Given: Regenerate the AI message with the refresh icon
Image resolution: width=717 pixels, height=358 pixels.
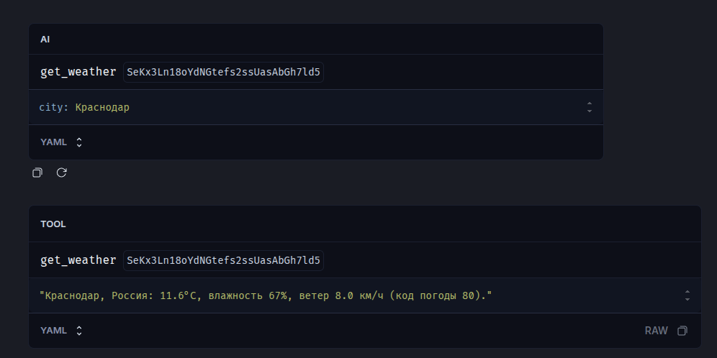Looking at the screenshot, I should (62, 173).
